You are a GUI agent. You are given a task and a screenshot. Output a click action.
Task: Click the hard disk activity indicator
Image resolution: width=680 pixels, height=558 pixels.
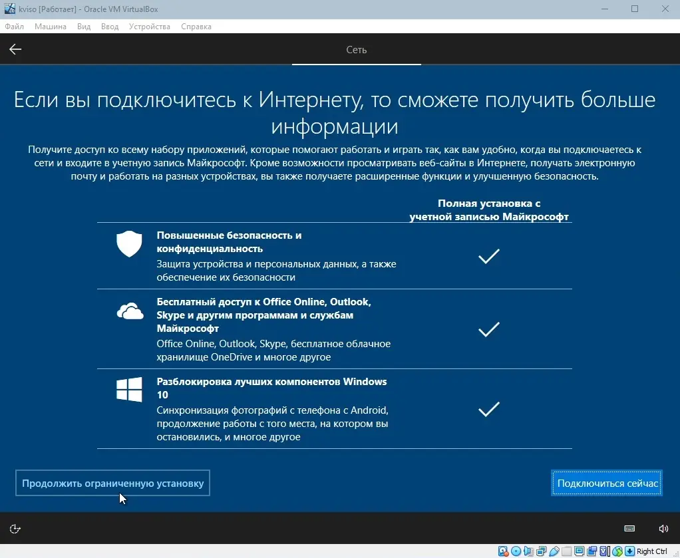pos(503,551)
